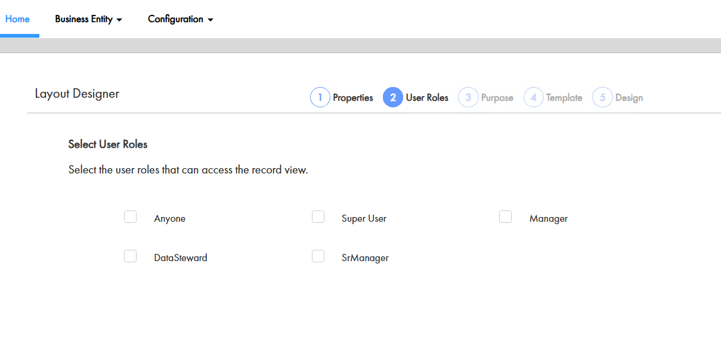Select step 2 User Roles circle
The width and height of the screenshot is (721, 338).
[x=393, y=97]
